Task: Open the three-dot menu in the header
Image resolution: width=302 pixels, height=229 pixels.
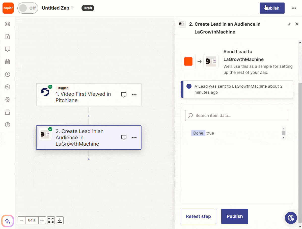Action: [x=294, y=8]
